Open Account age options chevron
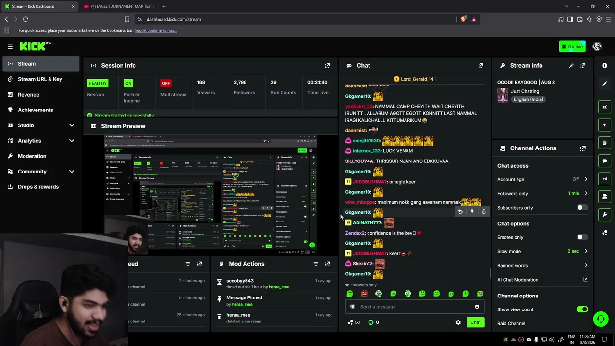 [x=586, y=179]
